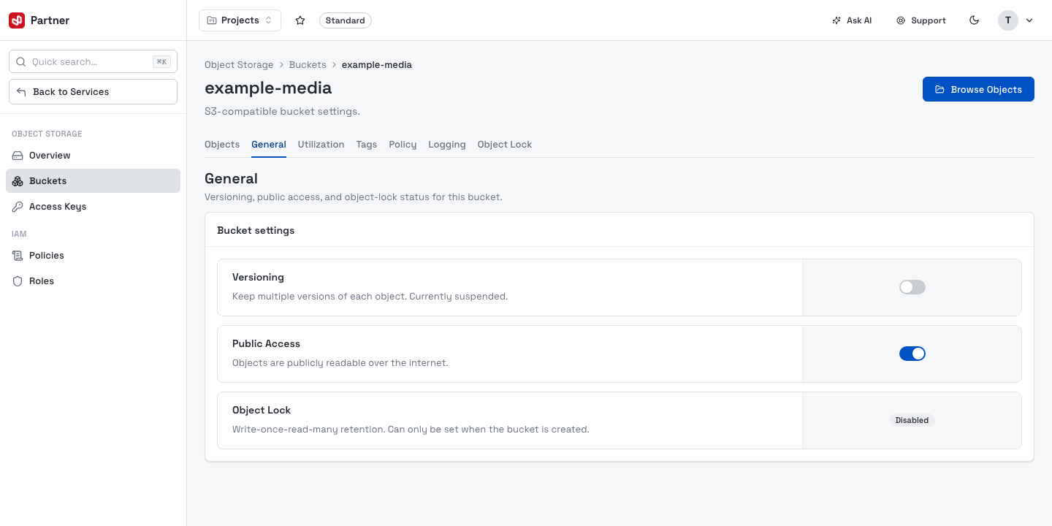Viewport: 1052px width, 526px height.
Task: Disable the Public Access switch
Action: (912, 354)
